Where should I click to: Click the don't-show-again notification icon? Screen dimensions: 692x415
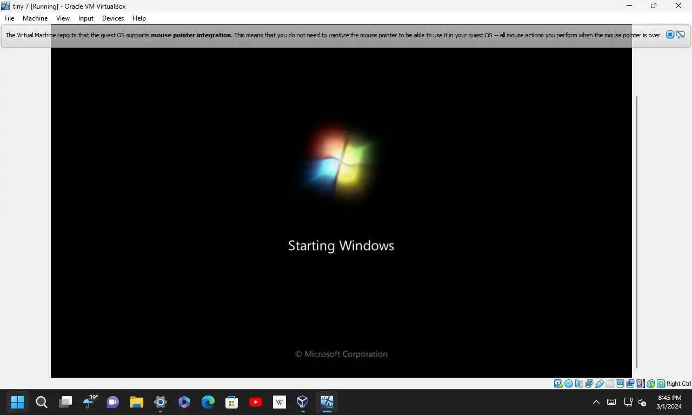coord(680,35)
